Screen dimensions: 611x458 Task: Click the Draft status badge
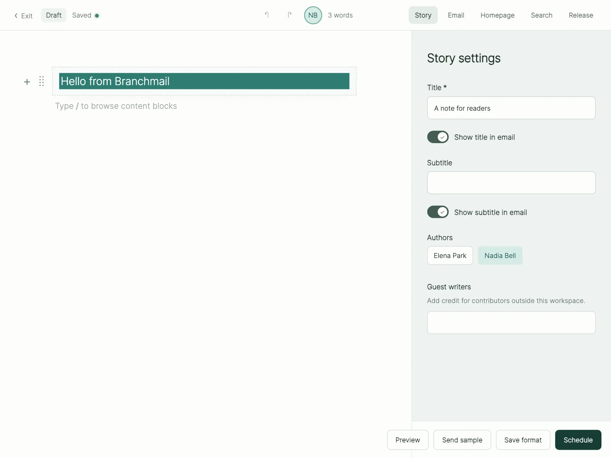[53, 15]
